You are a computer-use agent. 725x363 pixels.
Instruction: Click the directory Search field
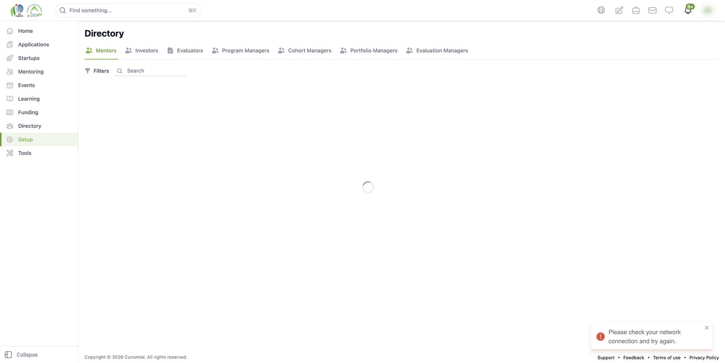(x=151, y=71)
